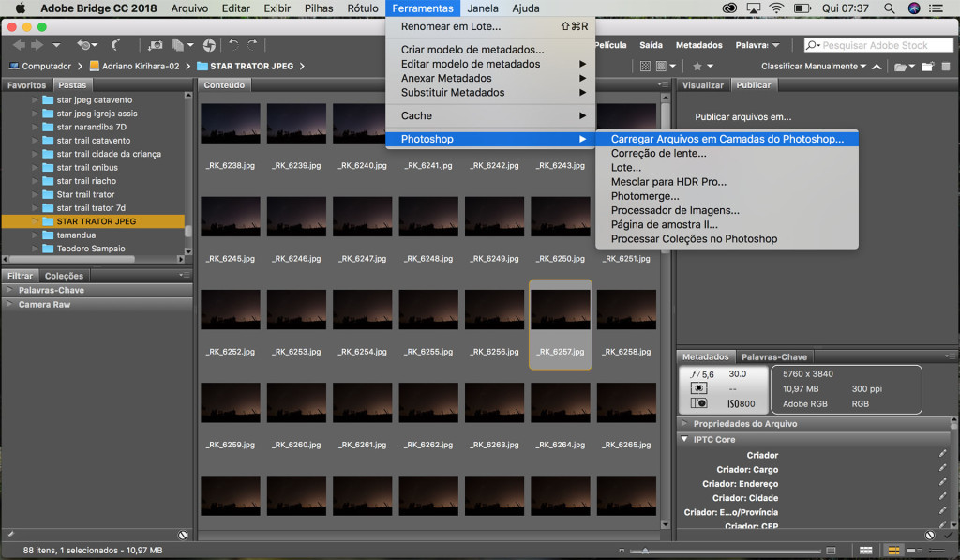Screen dimensions: 960x560
Task: Switch to the Publicar tab
Action: coord(754,85)
